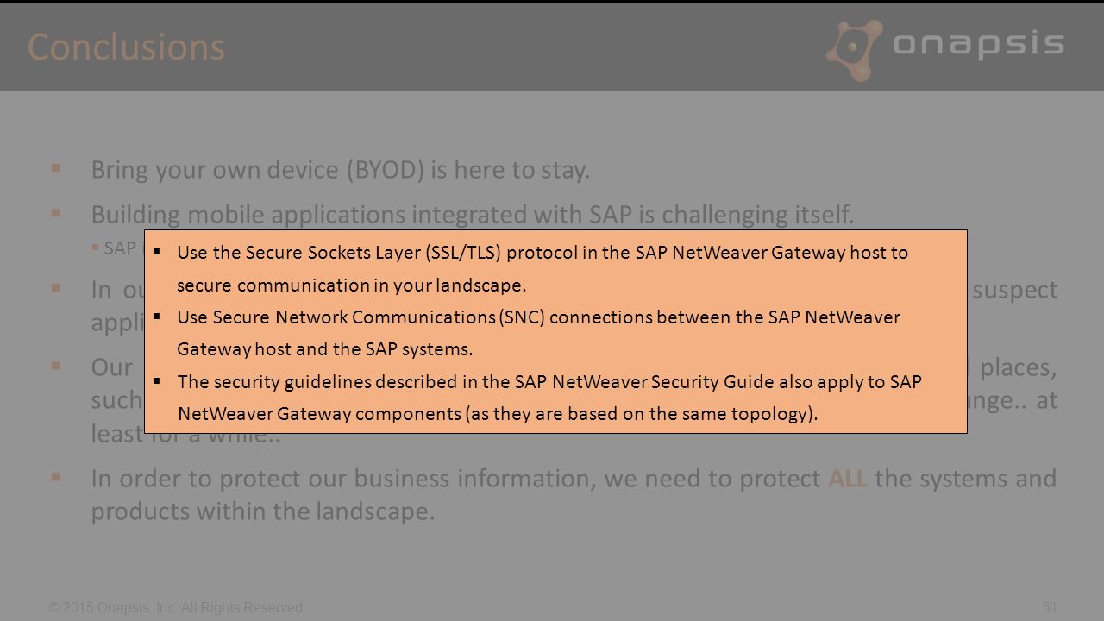1104x621 pixels.
Task: Select 'Building mobile applications integrated with SAP' line
Action: (x=473, y=213)
